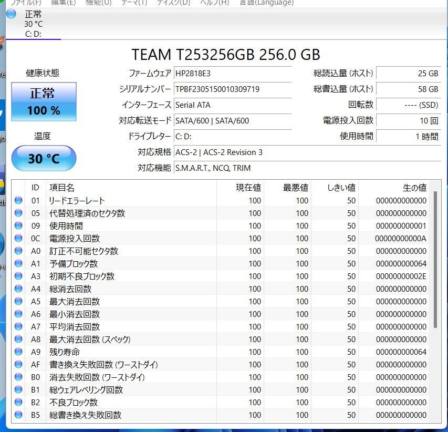448x432 pixels.
Task: Click the 電源投入回数 value 10 回
Action: [409, 121]
